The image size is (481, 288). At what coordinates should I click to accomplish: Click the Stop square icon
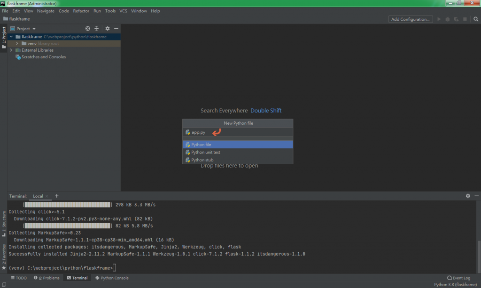[465, 19]
